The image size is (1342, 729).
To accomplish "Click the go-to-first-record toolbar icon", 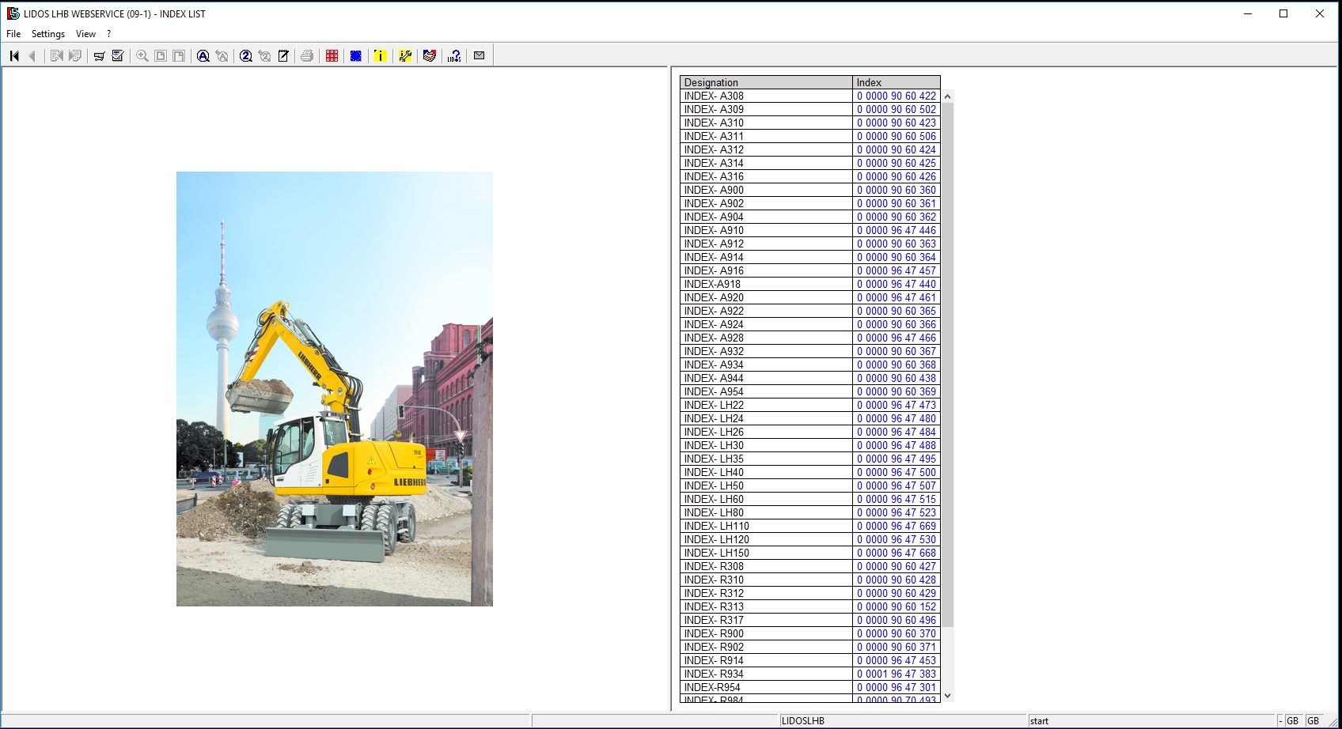I will (13, 55).
